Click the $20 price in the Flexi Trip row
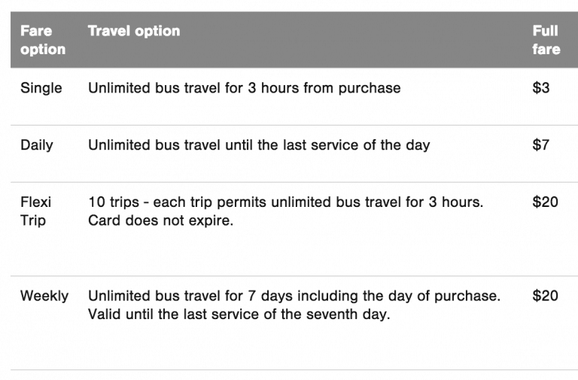This screenshot has height=380, width=578. pyautogui.click(x=545, y=202)
